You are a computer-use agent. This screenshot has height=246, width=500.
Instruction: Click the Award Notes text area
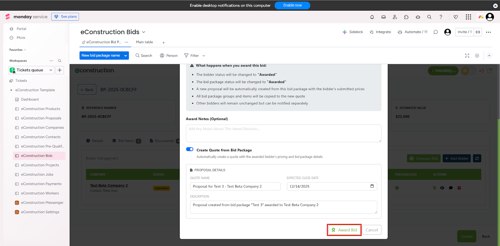pyautogui.click(x=283, y=133)
